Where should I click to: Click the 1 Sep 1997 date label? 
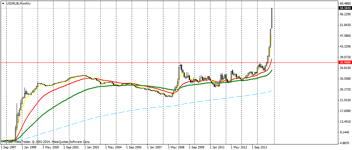tap(9, 147)
